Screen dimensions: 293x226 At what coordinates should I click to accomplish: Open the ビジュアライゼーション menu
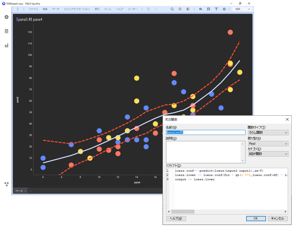[x=77, y=9]
